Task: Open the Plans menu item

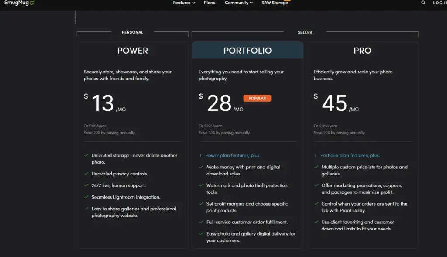Action: [210, 3]
